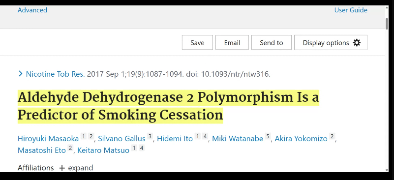394x180 pixels.
Task: Expand journal citation chevron before Nicotine Tob Res
Action: 21,74
